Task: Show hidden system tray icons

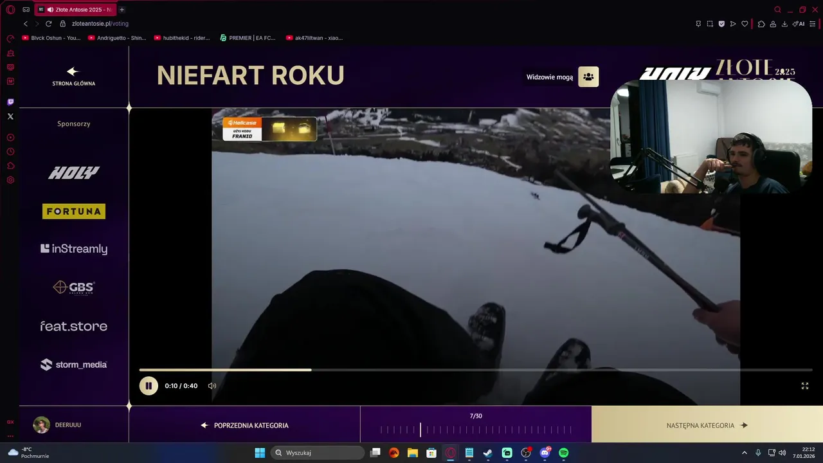Action: pos(745,453)
